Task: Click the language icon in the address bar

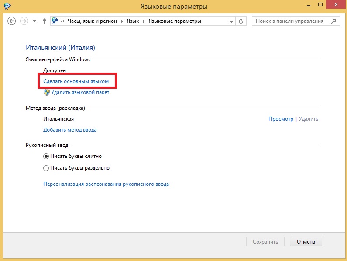Action: coord(55,21)
